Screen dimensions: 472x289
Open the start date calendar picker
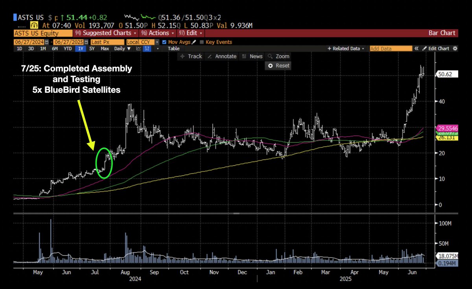pos(47,42)
